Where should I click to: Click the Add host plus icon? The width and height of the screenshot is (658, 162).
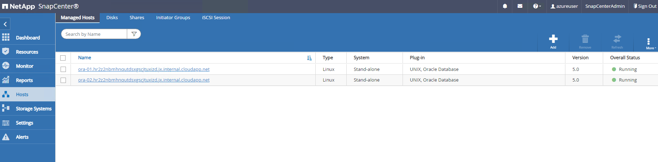[x=553, y=39]
